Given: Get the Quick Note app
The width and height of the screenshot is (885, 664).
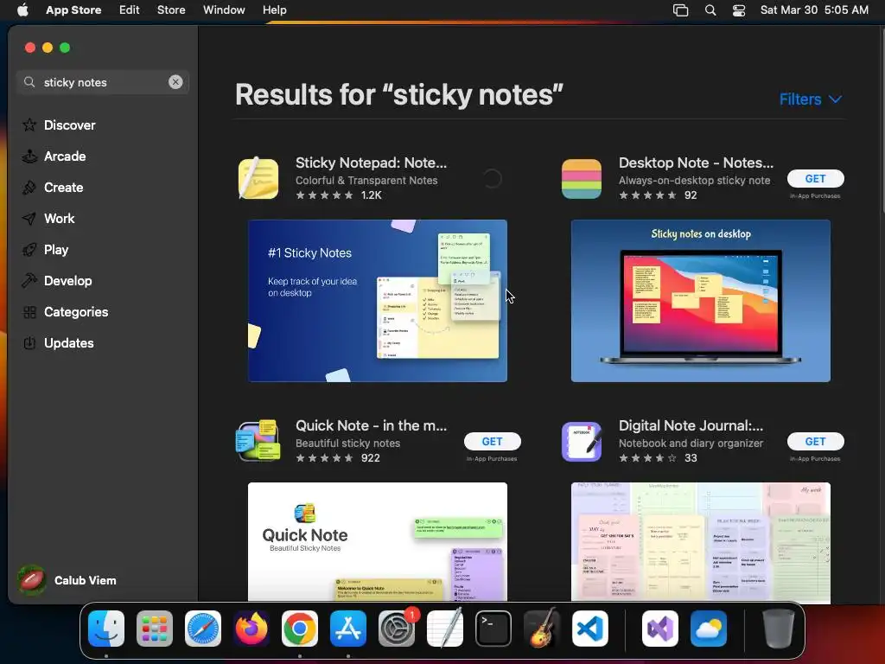Looking at the screenshot, I should coord(492,441).
